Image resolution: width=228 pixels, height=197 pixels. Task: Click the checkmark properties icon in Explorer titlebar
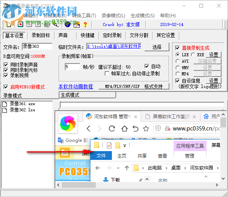point(109,145)
